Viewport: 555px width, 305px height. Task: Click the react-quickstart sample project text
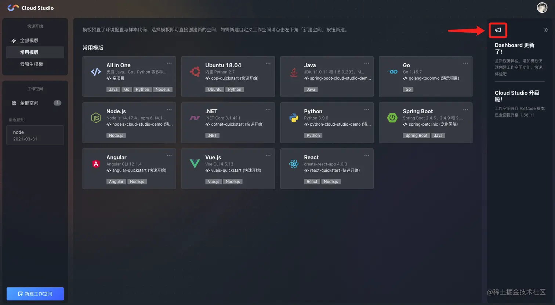[x=335, y=171]
